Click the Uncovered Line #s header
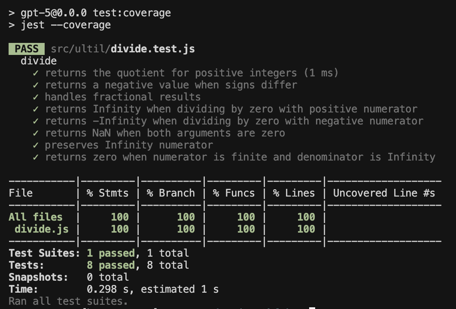This screenshot has width=456, height=309. pyautogui.click(x=384, y=193)
